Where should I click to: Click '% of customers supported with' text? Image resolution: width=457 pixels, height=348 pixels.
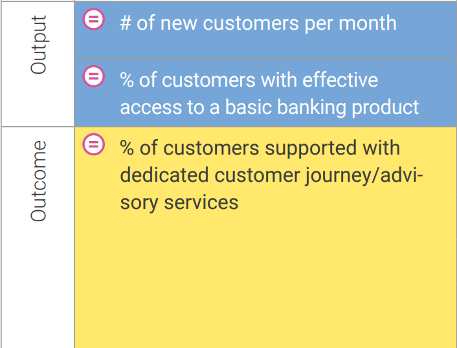pos(260,148)
